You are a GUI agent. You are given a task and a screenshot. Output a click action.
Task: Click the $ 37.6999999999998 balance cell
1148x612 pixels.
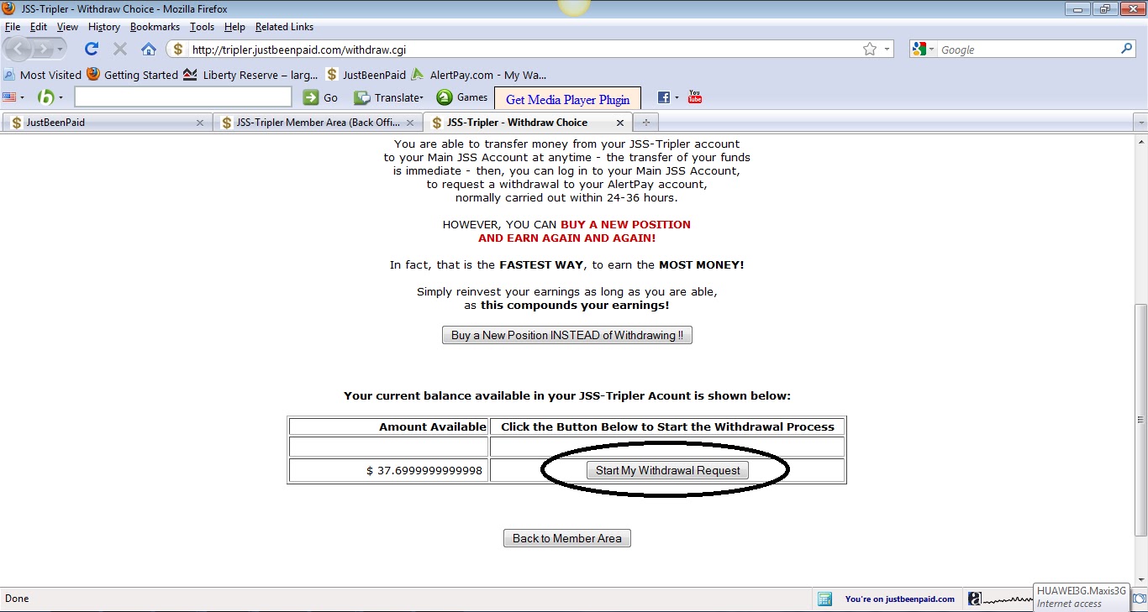pos(389,470)
